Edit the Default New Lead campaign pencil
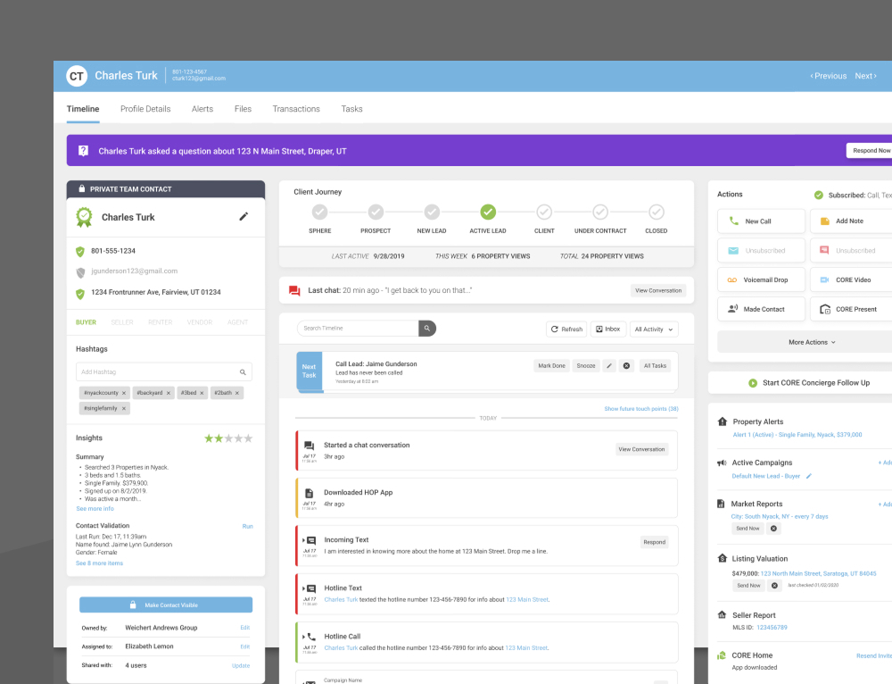 tap(809, 476)
